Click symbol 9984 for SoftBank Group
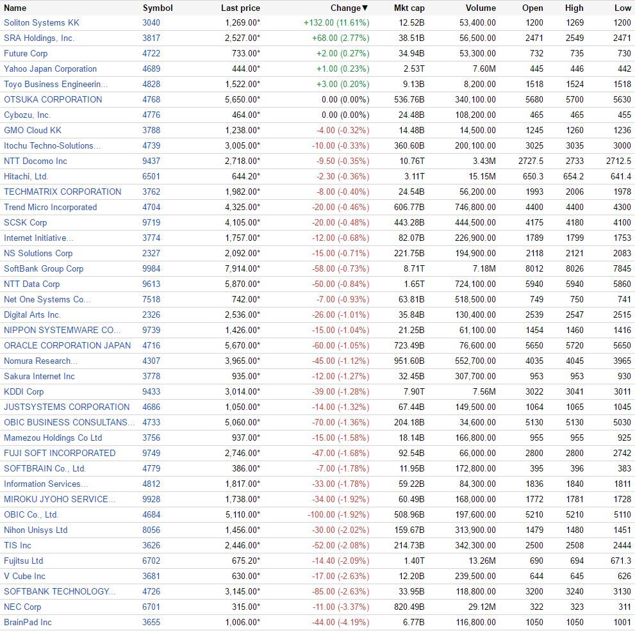This screenshot has width=635, height=631. coord(151,269)
